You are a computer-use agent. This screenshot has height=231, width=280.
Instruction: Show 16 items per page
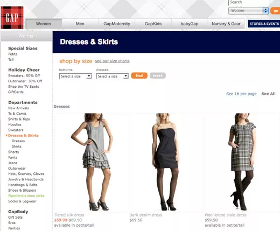click(x=241, y=94)
